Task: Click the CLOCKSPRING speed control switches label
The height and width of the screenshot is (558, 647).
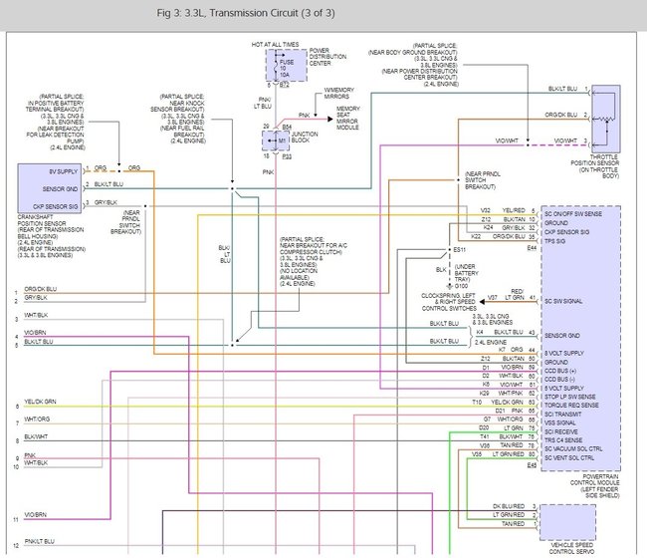Action: (x=449, y=302)
